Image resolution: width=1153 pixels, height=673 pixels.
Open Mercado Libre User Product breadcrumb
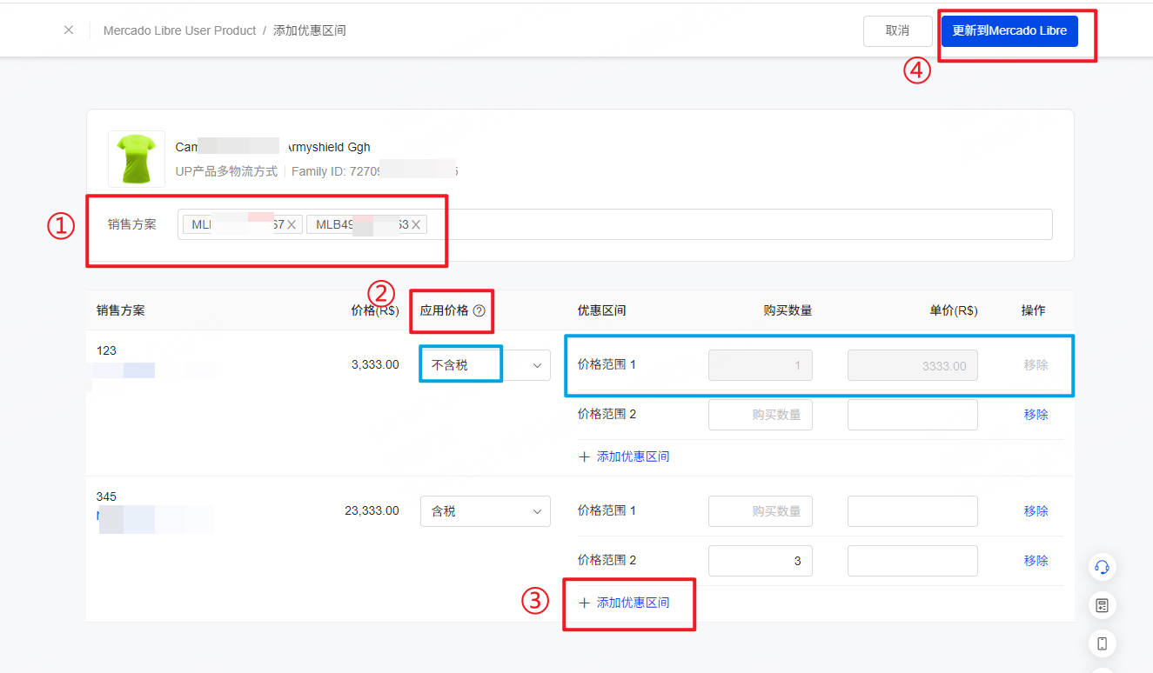point(179,30)
